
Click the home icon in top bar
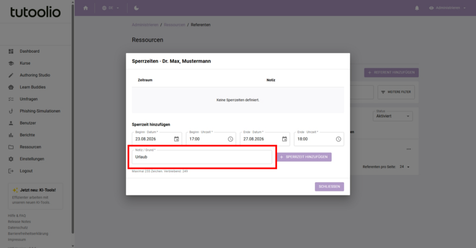tap(86, 8)
